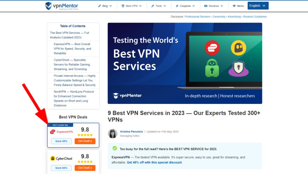Image resolution: width=308 pixels, height=174 pixels.
Task: Expand the Best VPN menu
Action: click(x=131, y=6)
